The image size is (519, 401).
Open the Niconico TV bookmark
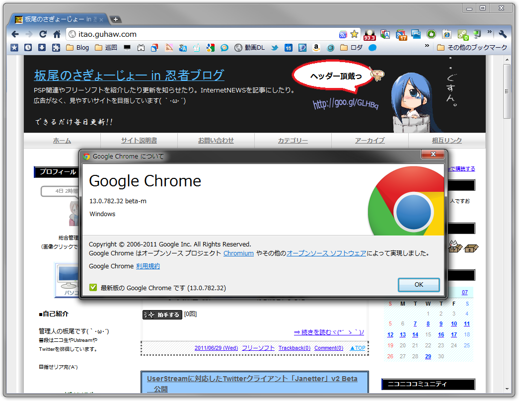click(141, 48)
